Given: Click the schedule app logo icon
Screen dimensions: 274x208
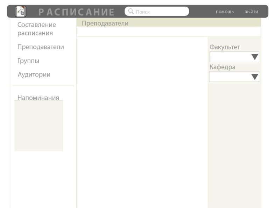Looking at the screenshot, I should click(x=20, y=11).
